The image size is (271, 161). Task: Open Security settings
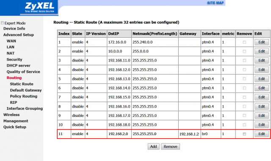[x=14, y=59]
